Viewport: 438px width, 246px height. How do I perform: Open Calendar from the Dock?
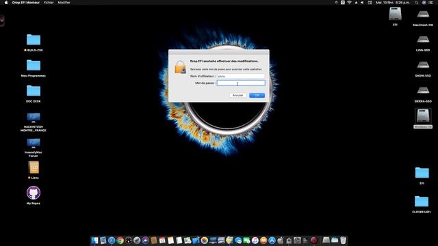click(x=162, y=241)
